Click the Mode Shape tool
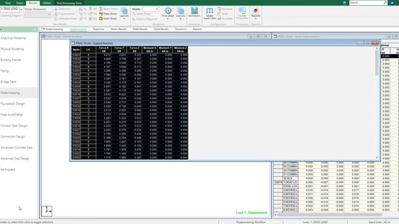The height and width of the screenshot is (224, 399). tap(142, 14)
